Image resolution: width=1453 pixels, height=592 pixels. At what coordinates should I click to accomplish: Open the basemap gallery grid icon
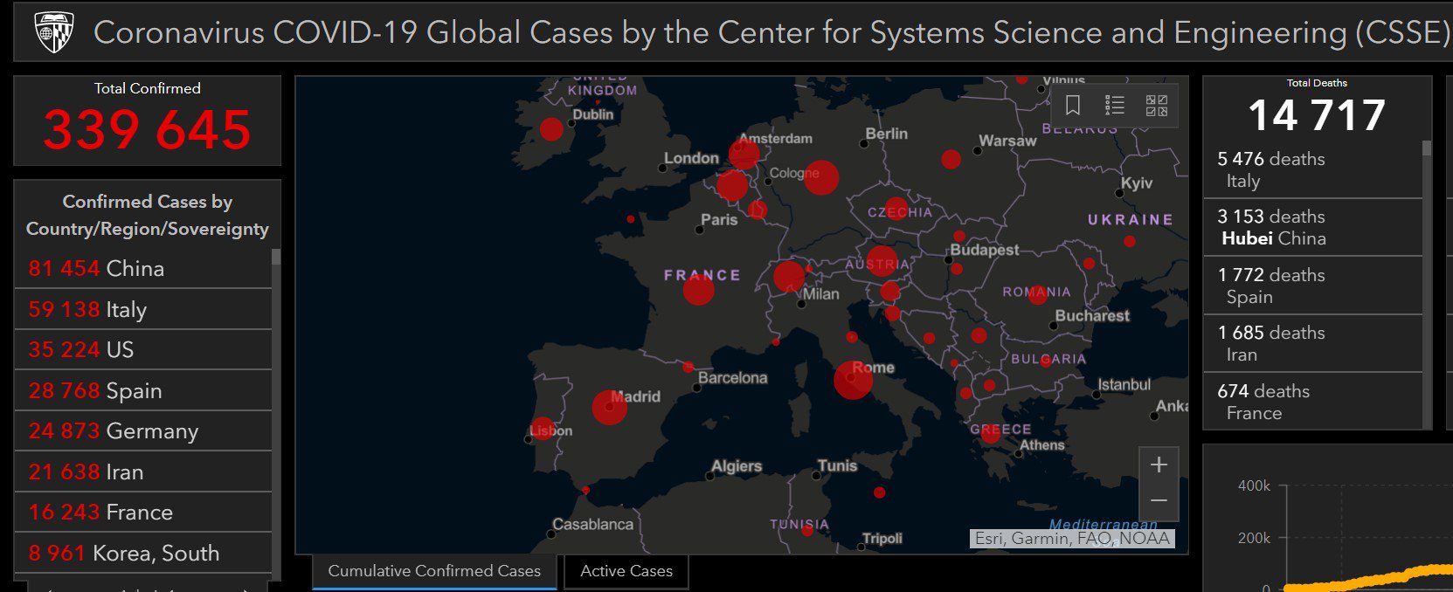(1157, 106)
